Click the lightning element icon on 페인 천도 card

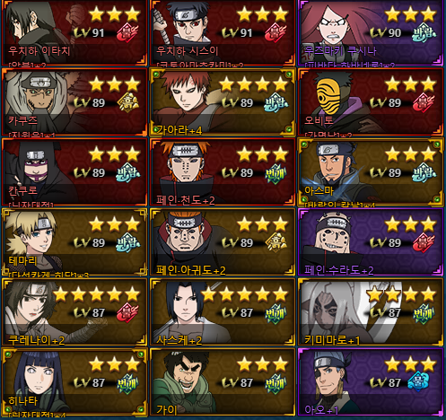tap(275, 173)
